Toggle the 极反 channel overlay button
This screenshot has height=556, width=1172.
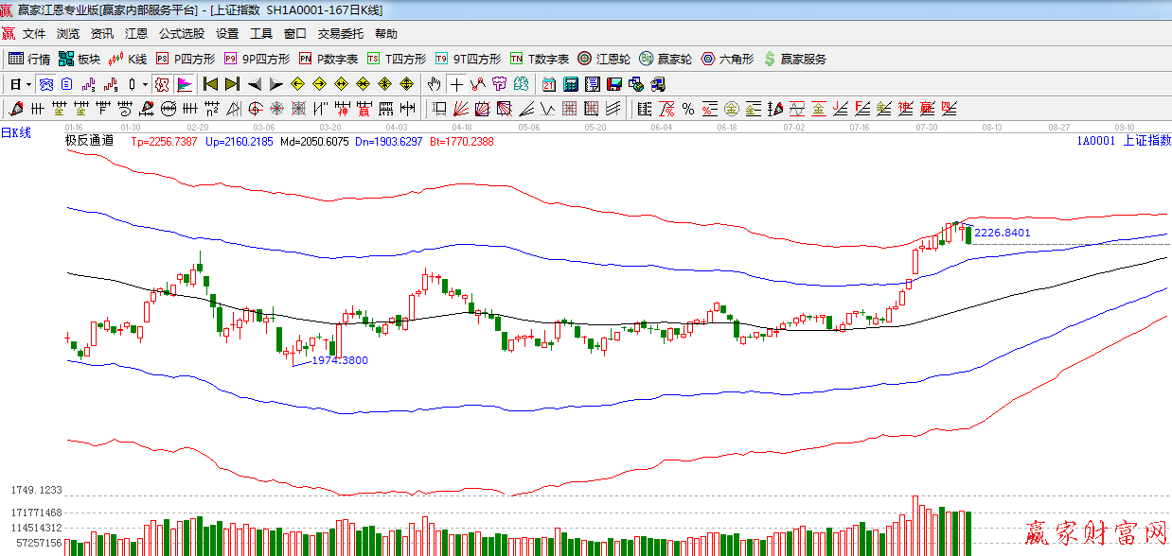[x=162, y=84]
